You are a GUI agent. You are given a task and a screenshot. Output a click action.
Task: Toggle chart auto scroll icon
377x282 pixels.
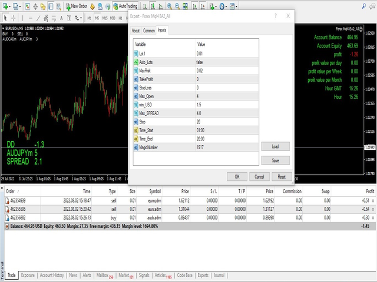[x=195, y=6]
